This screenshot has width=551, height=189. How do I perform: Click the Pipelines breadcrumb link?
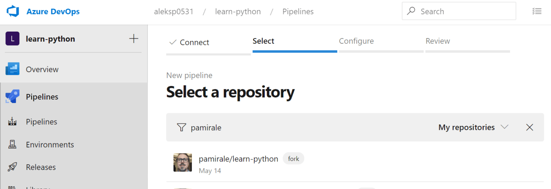coord(298,11)
